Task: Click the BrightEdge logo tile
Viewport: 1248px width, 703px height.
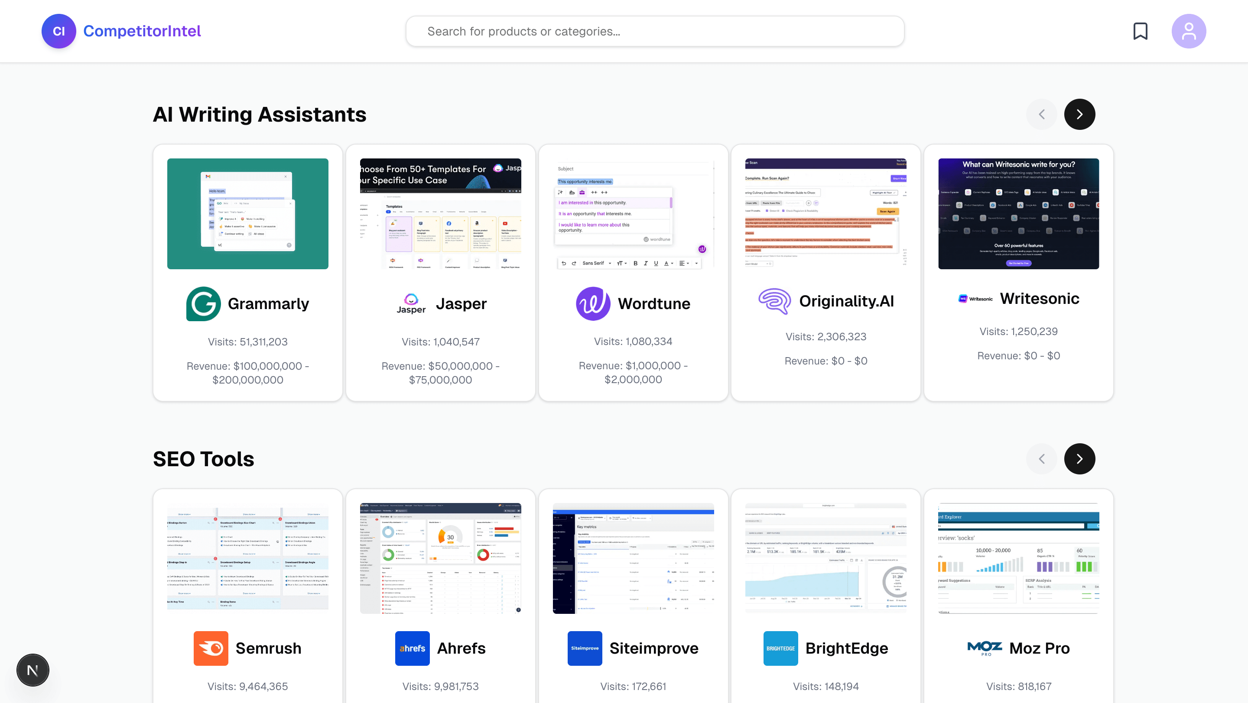Action: [780, 648]
